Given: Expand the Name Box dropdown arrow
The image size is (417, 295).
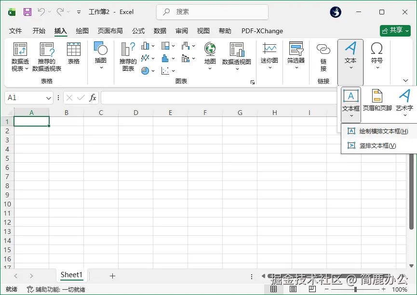Looking at the screenshot, I should (48, 98).
